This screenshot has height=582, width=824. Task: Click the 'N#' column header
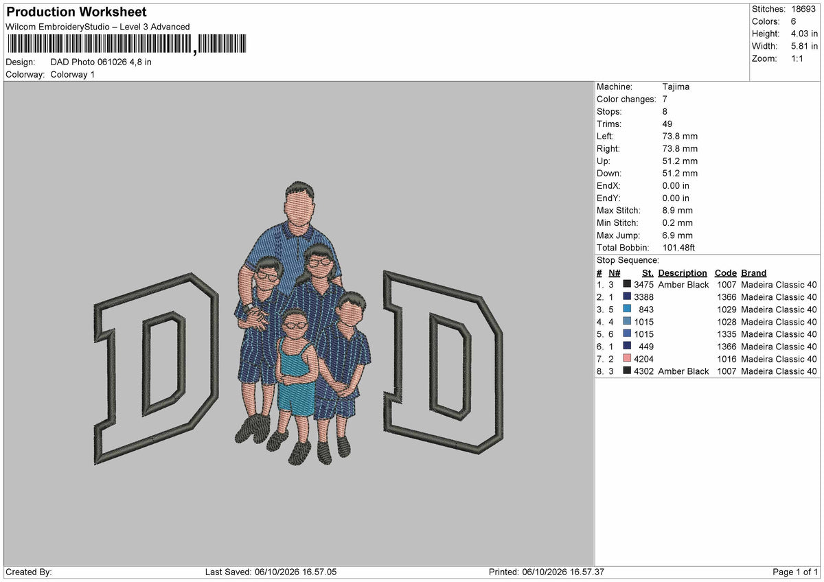click(x=615, y=272)
